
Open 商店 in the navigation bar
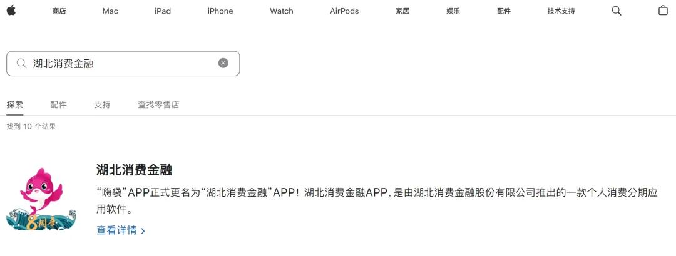point(59,11)
